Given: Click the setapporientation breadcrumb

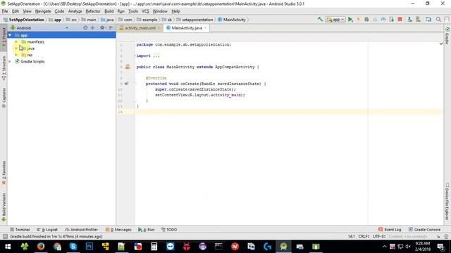Looking at the screenshot, I should click(194, 20).
